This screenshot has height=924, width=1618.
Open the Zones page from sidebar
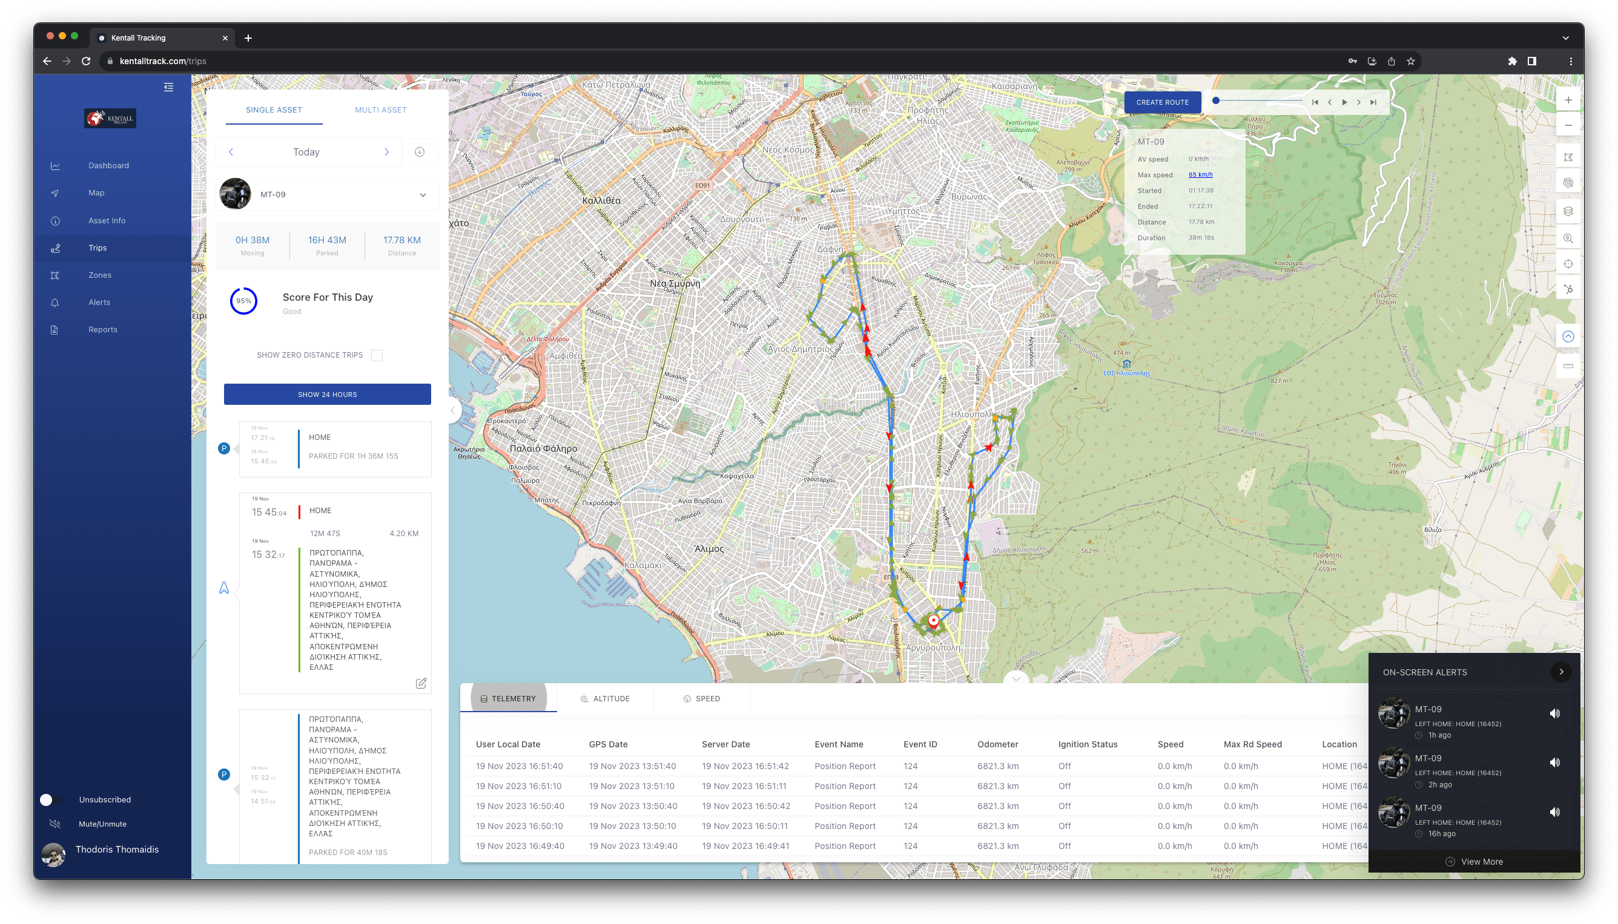pyautogui.click(x=100, y=275)
